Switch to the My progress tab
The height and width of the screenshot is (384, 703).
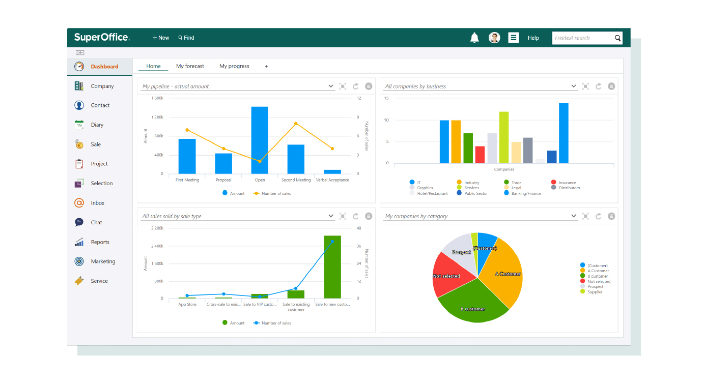(x=234, y=66)
